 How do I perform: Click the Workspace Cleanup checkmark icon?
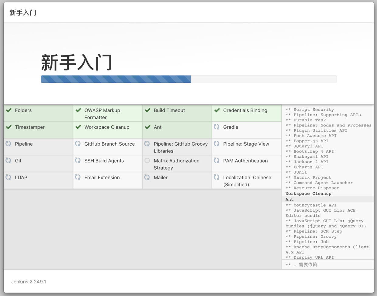tap(78, 127)
